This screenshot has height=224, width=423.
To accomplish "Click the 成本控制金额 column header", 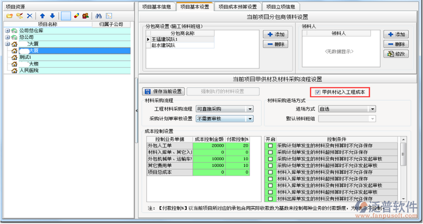I will pyautogui.click(x=209, y=139).
